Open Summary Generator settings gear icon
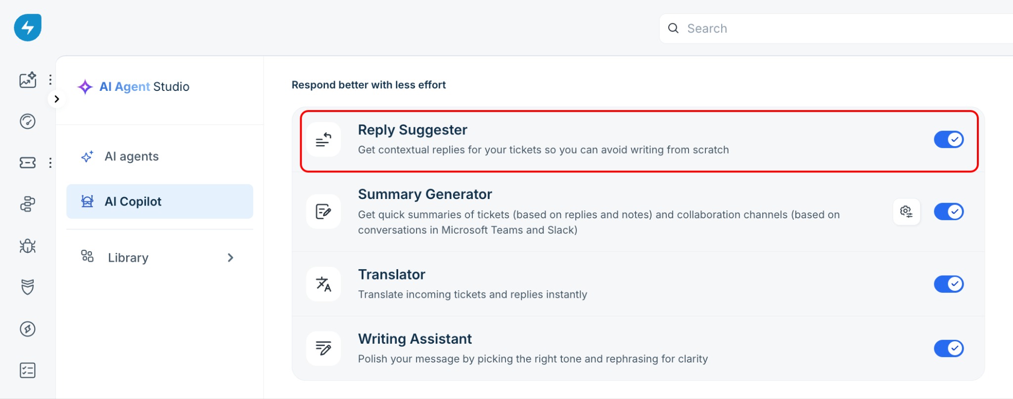 tap(906, 211)
